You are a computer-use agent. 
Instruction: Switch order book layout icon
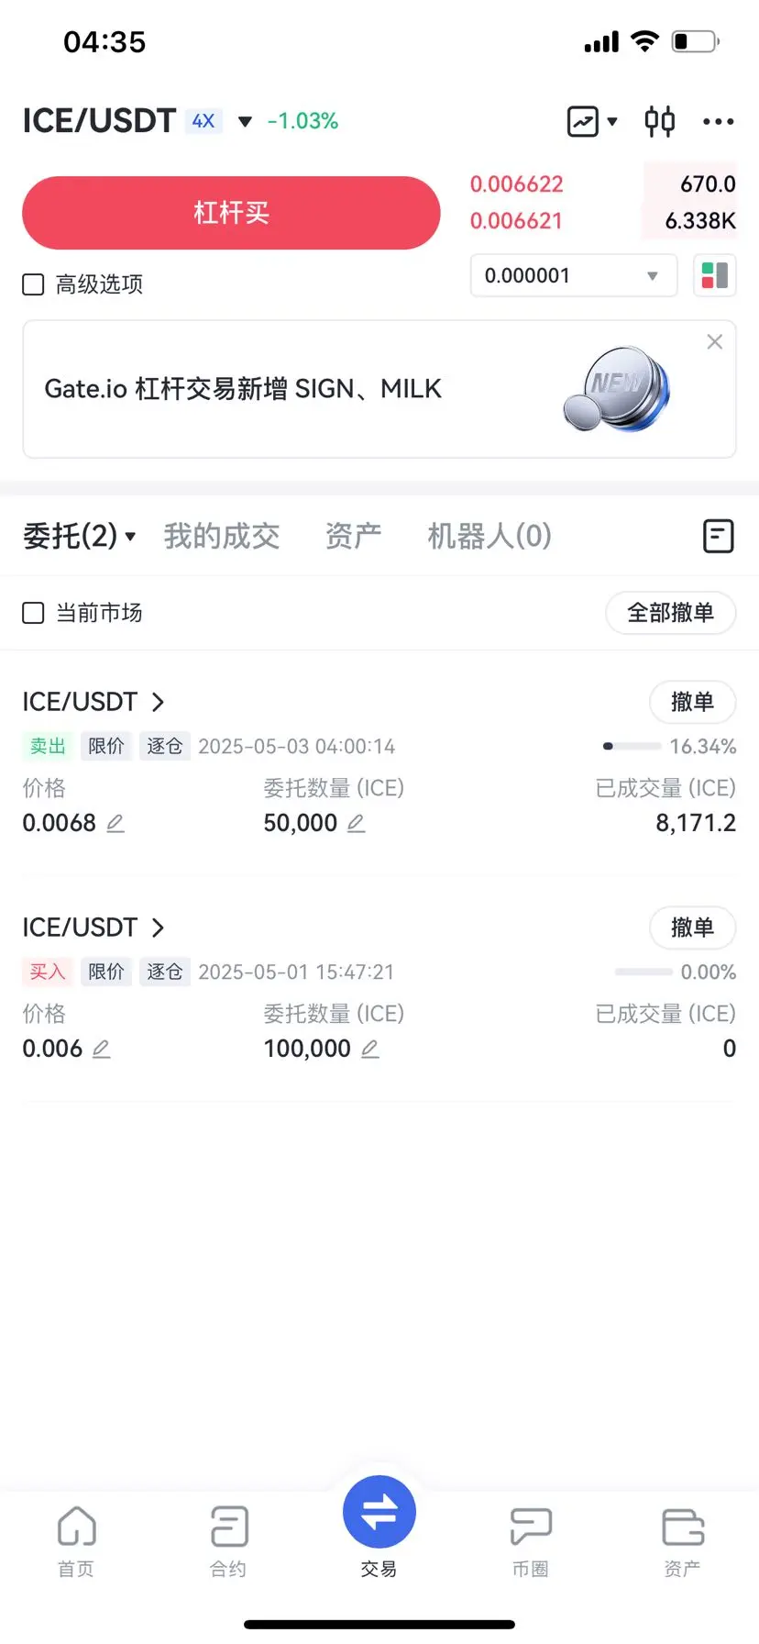point(715,275)
